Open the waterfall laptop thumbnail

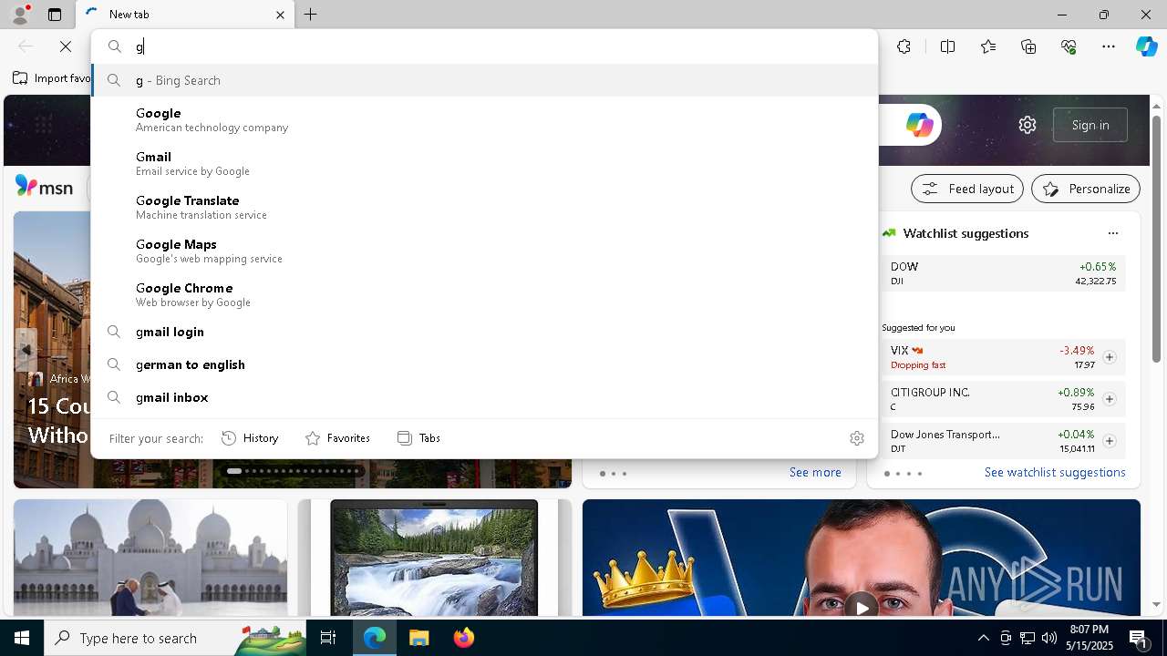(434, 558)
